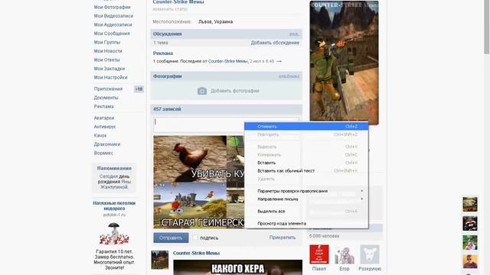Viewport: 490px width, 275px height.
Task: Expand Параметры проверки правописания submenu
Action: (x=306, y=191)
